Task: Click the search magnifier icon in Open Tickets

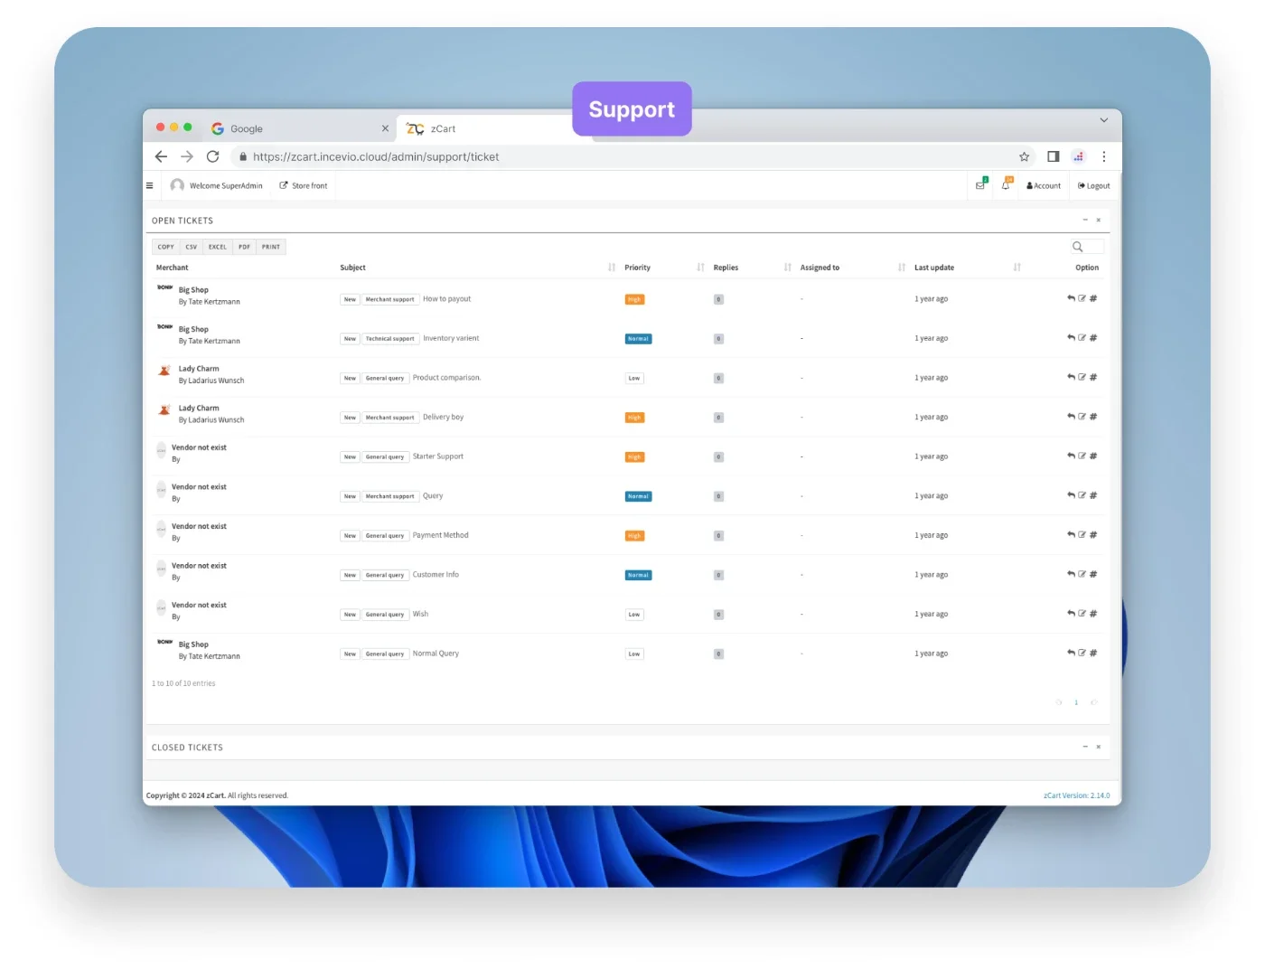Action: (1077, 247)
